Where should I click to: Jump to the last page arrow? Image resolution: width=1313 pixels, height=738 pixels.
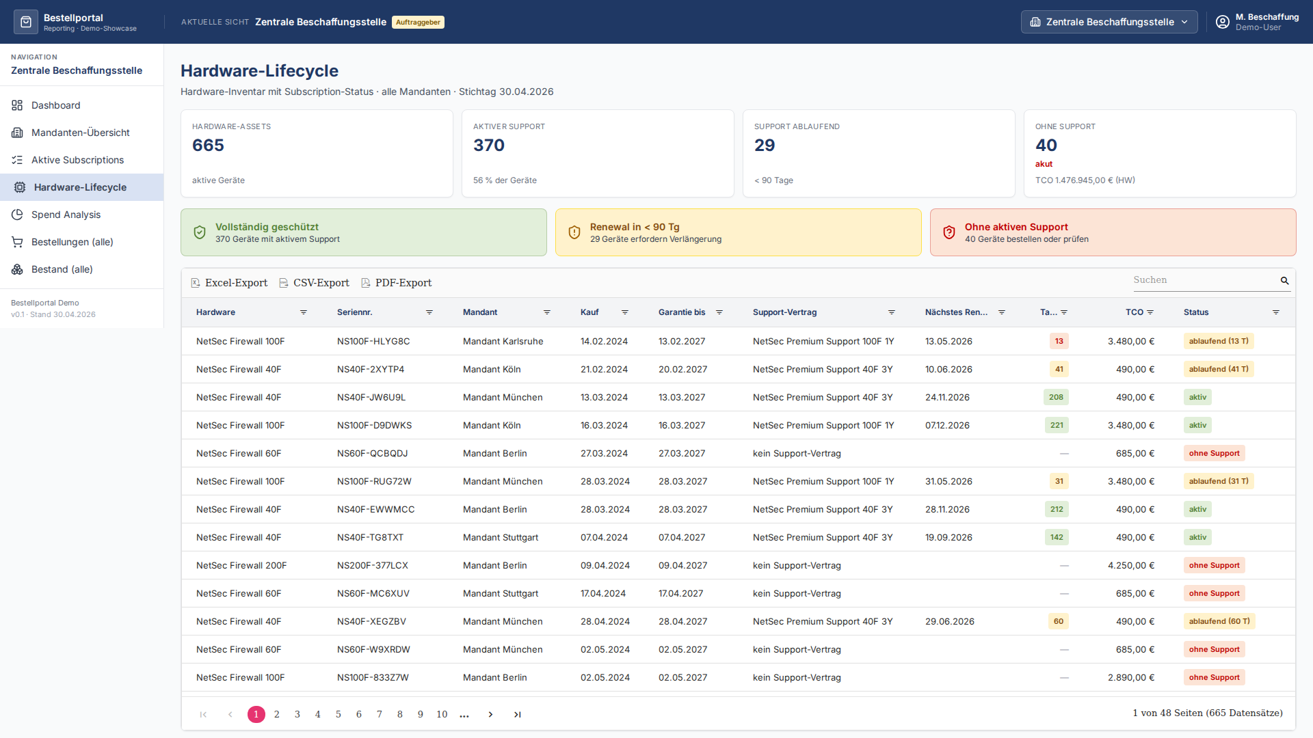click(x=518, y=715)
